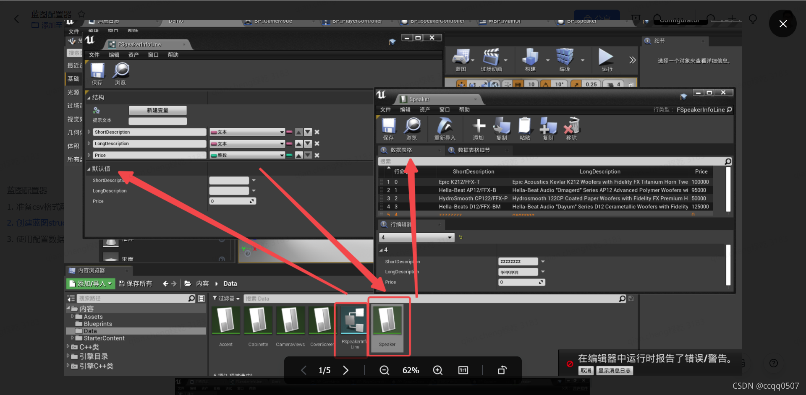806x395 pixels.
Task: Click reset-to-default arrow in row editor
Action: (461, 237)
